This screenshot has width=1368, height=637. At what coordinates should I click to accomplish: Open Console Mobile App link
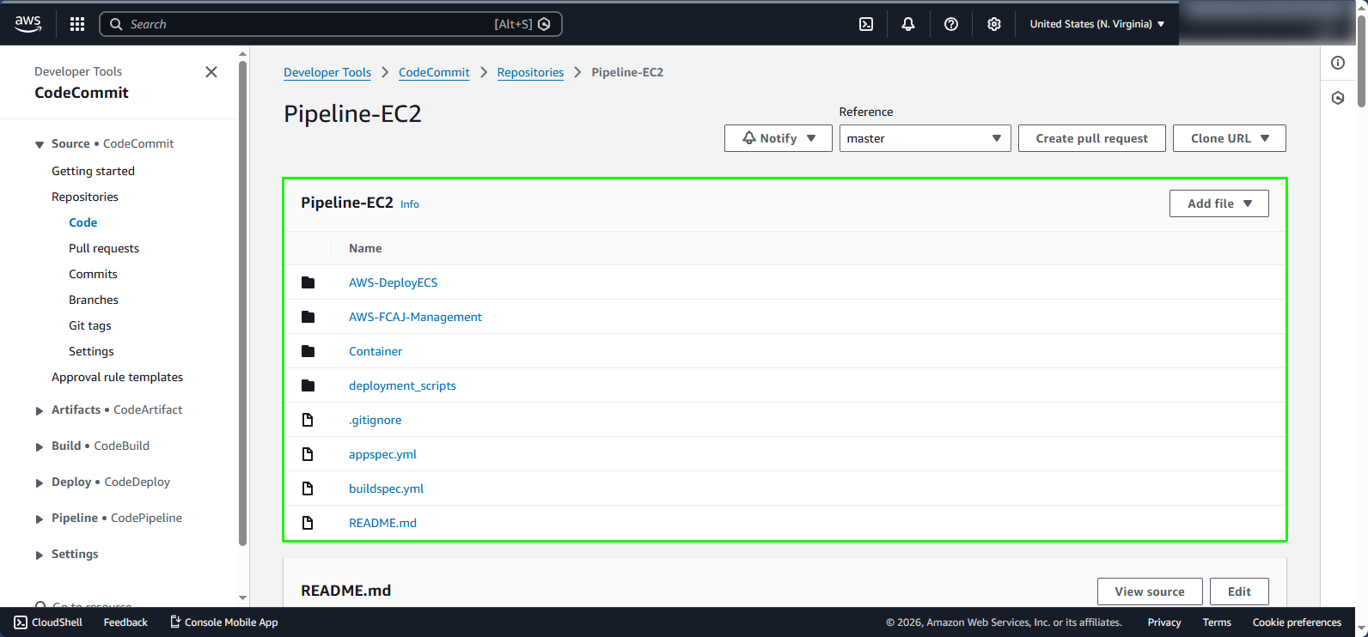(223, 622)
